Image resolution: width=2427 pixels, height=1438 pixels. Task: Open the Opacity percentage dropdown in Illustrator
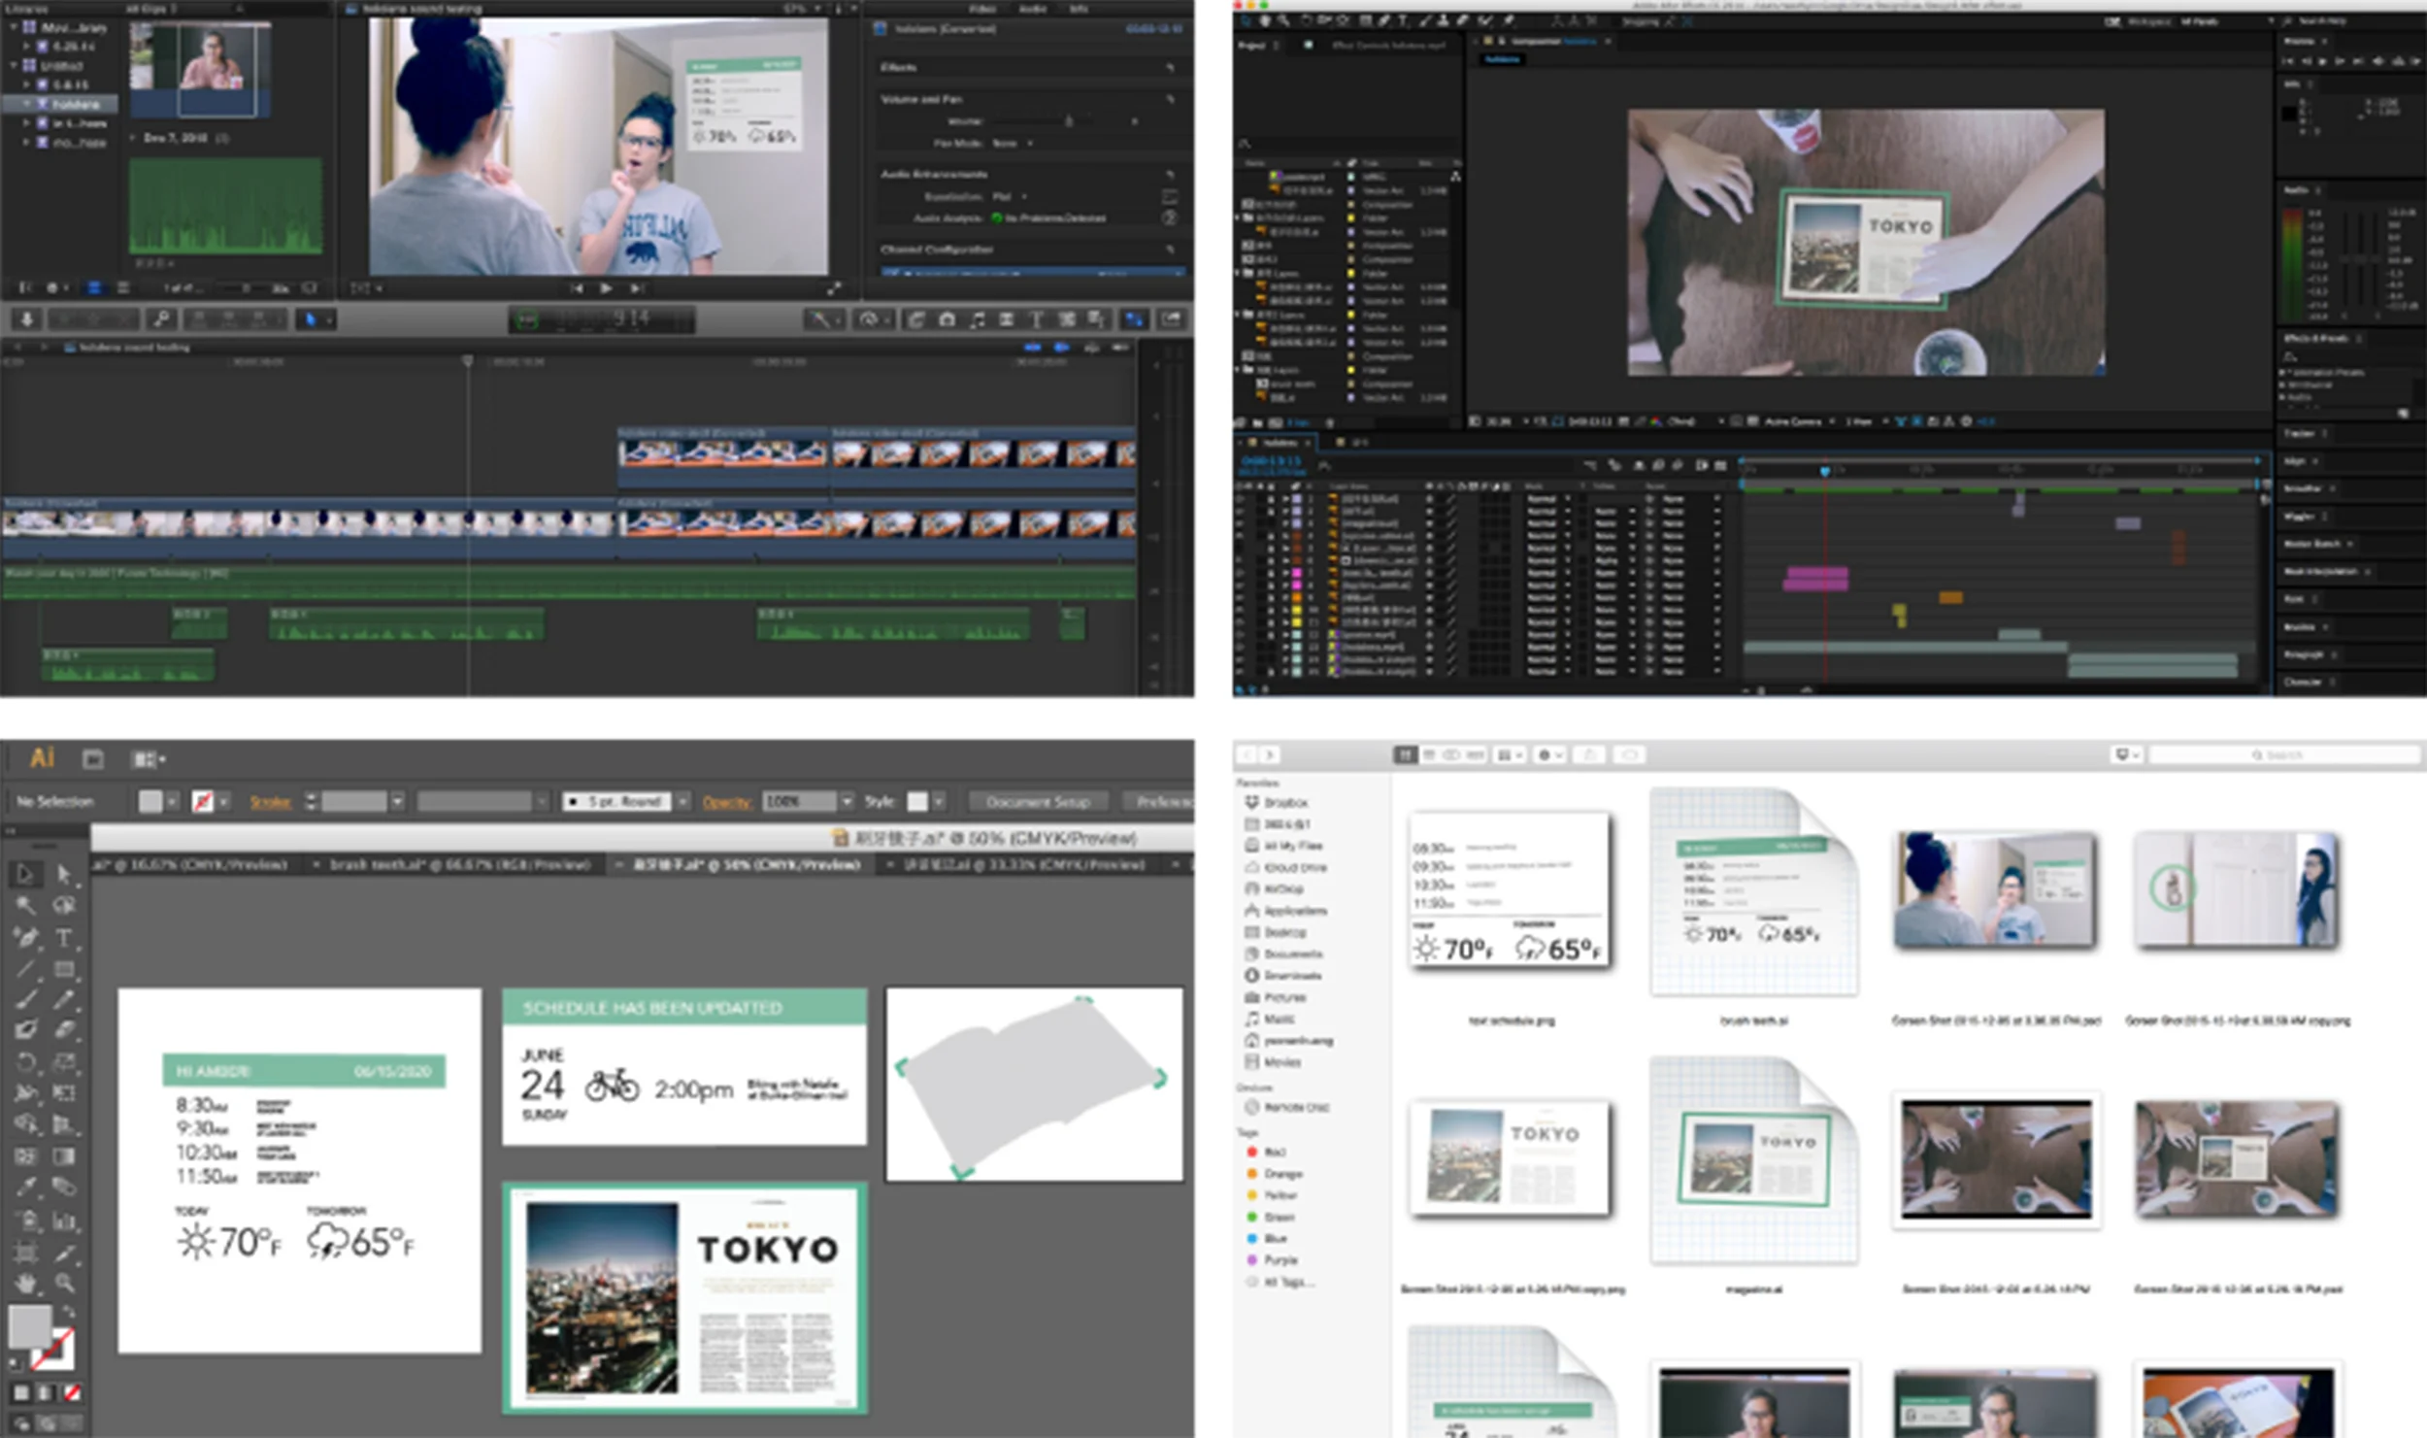click(x=848, y=802)
